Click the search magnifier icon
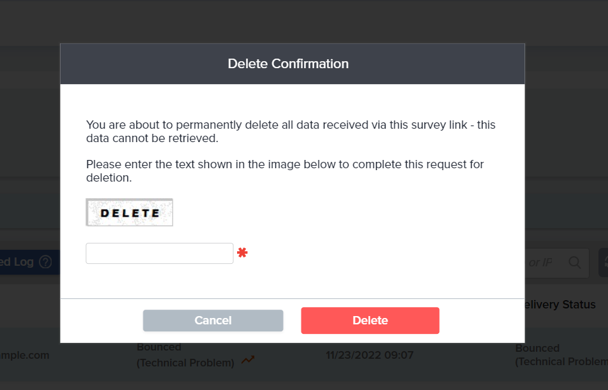The width and height of the screenshot is (608, 390). point(574,262)
